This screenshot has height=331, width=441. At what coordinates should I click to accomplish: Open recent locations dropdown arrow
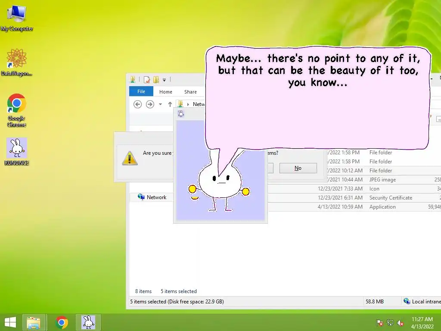pyautogui.click(x=160, y=104)
